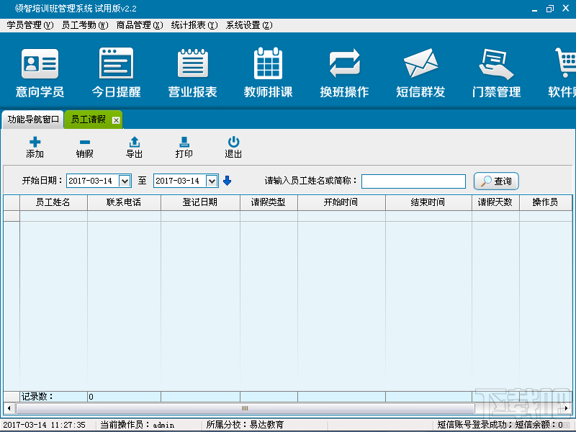Expand the start date dropdown
The width and height of the screenshot is (576, 432).
coord(125,181)
